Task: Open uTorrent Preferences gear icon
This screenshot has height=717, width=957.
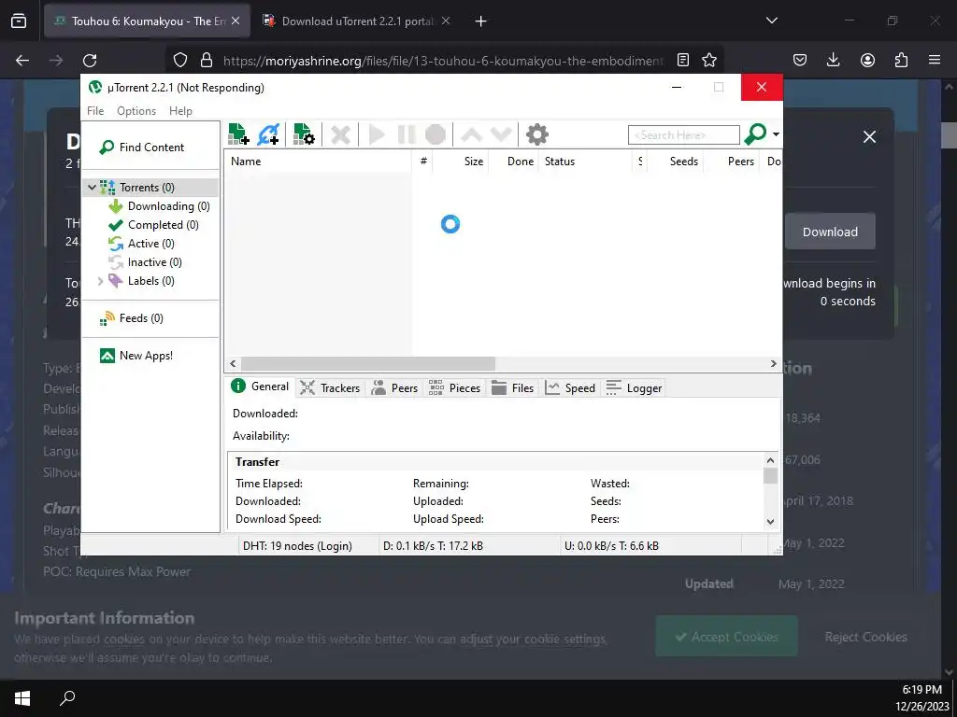Action: tap(537, 134)
